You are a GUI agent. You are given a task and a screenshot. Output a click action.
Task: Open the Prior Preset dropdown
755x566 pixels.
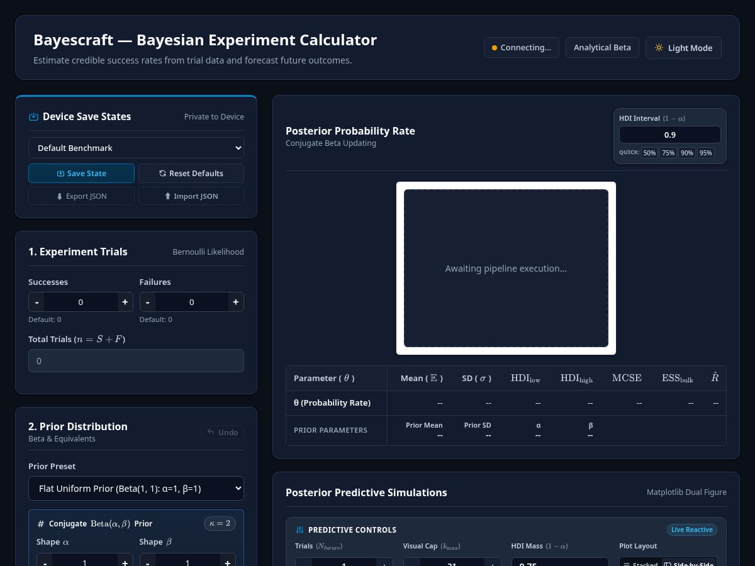point(136,488)
